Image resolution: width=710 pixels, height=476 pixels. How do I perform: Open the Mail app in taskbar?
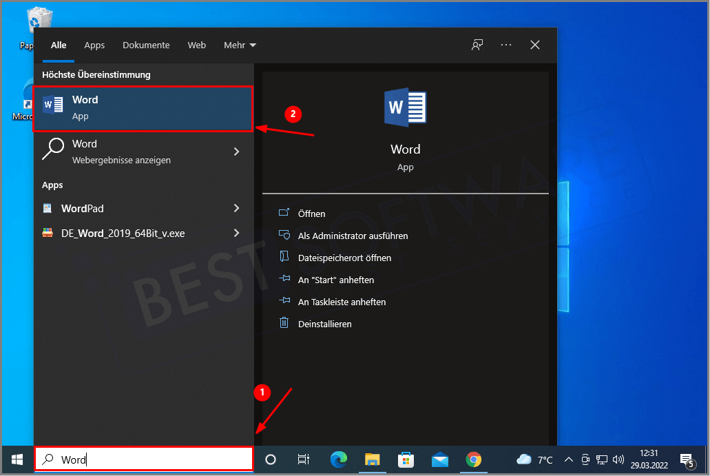pyautogui.click(x=440, y=459)
